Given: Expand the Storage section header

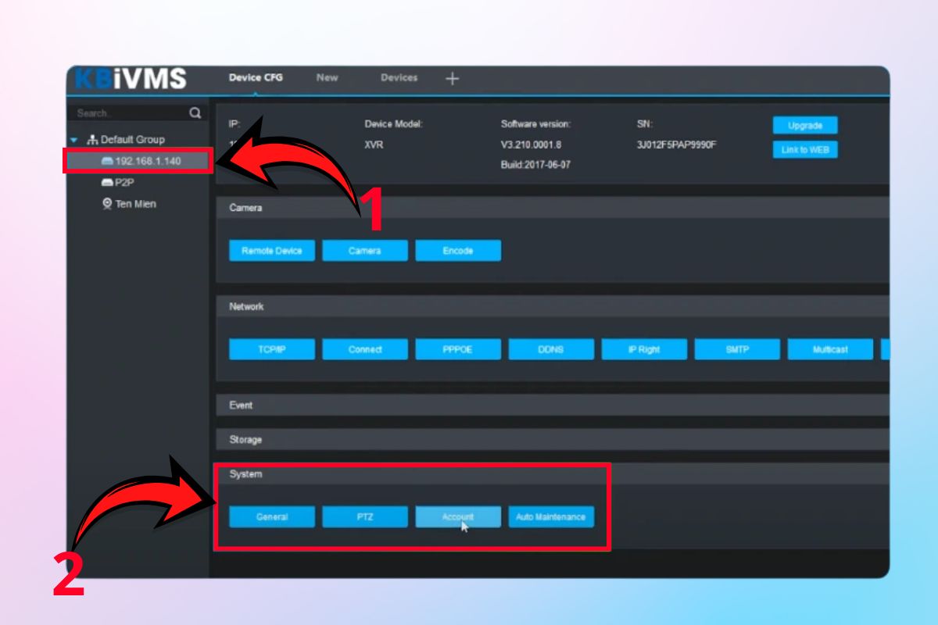Looking at the screenshot, I should pos(553,440).
